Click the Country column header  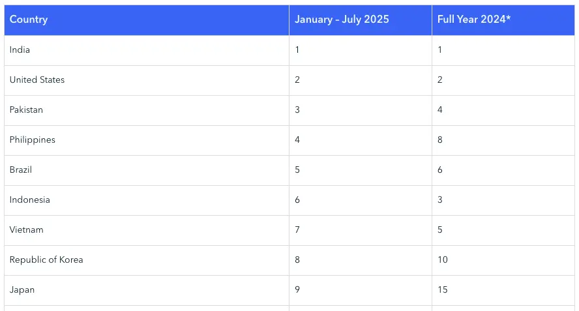[147, 20]
